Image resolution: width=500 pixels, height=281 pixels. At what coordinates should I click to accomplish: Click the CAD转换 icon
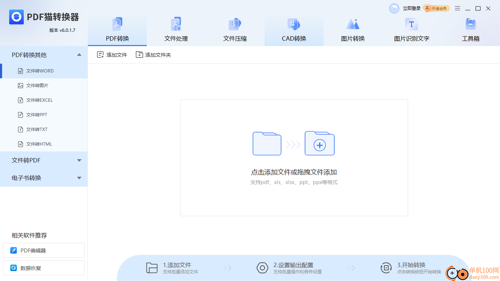tap(294, 25)
